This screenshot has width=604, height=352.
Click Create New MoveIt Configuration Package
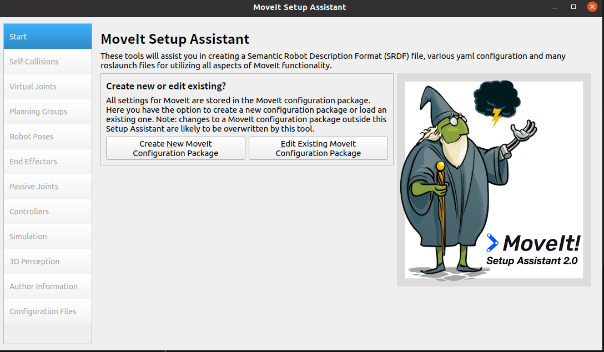(175, 148)
